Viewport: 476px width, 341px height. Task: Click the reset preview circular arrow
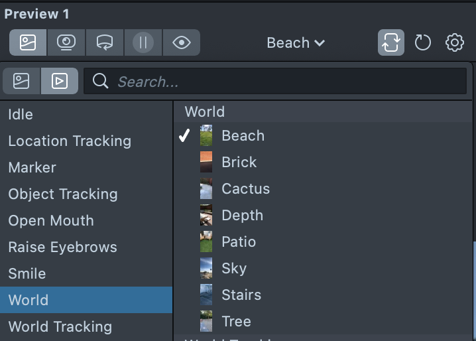pos(422,43)
